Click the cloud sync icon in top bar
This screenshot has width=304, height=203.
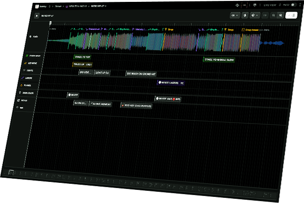tap(237, 5)
